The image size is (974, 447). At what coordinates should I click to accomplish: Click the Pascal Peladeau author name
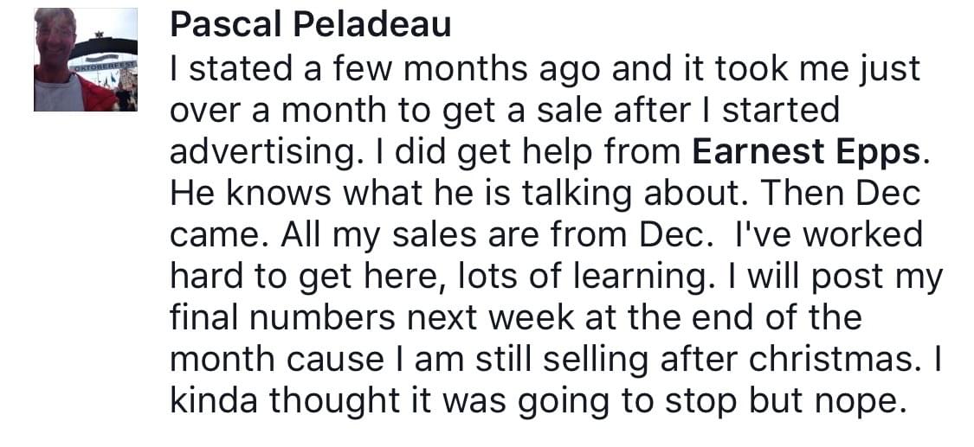tap(311, 26)
